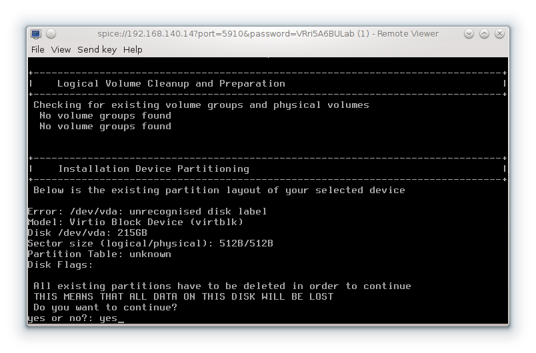536x353 pixels.
Task: Click the Sector size 512B/512B line
Action: [150, 244]
